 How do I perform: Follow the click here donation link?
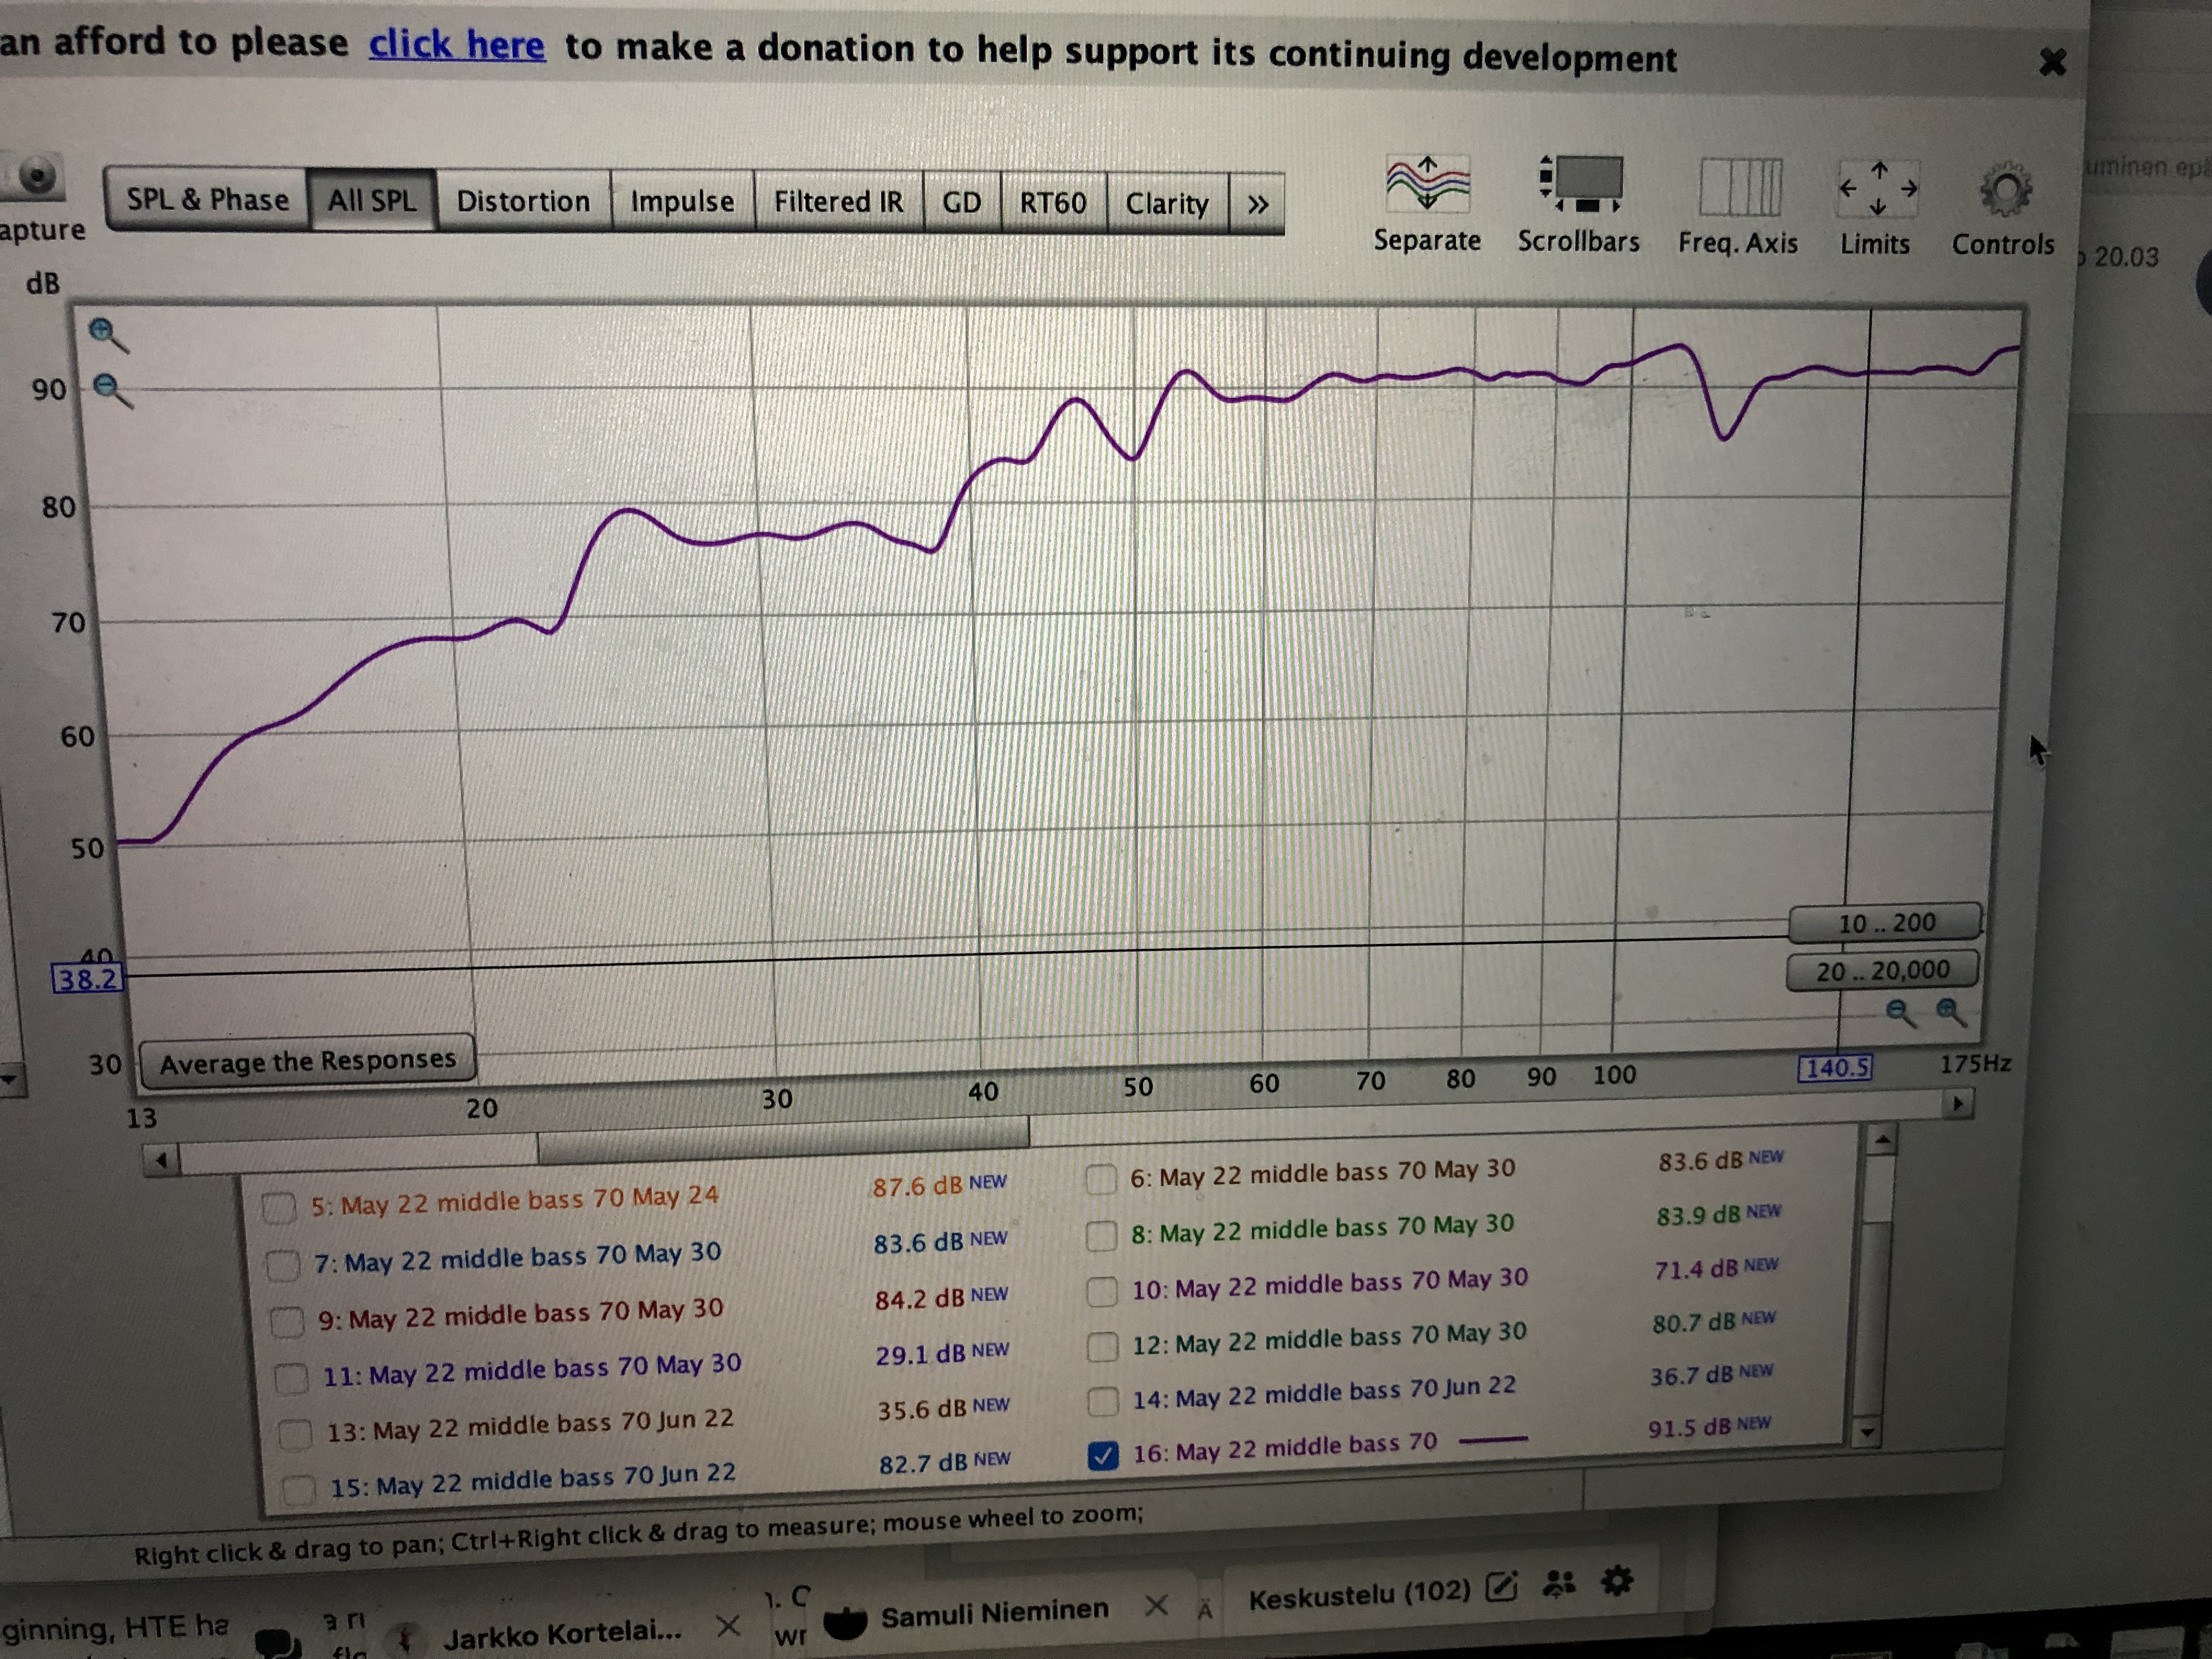[457, 45]
